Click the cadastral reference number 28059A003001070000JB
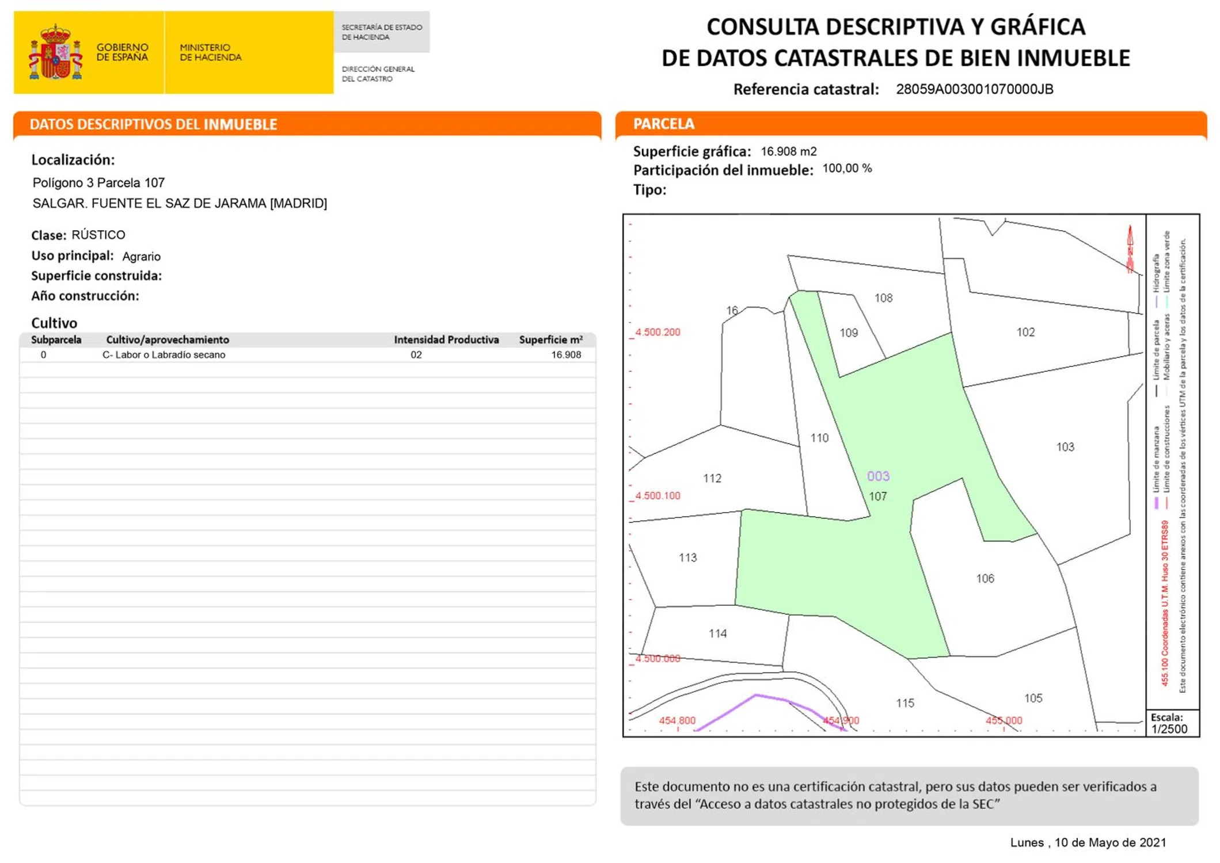The image size is (1220, 863). coord(974,89)
